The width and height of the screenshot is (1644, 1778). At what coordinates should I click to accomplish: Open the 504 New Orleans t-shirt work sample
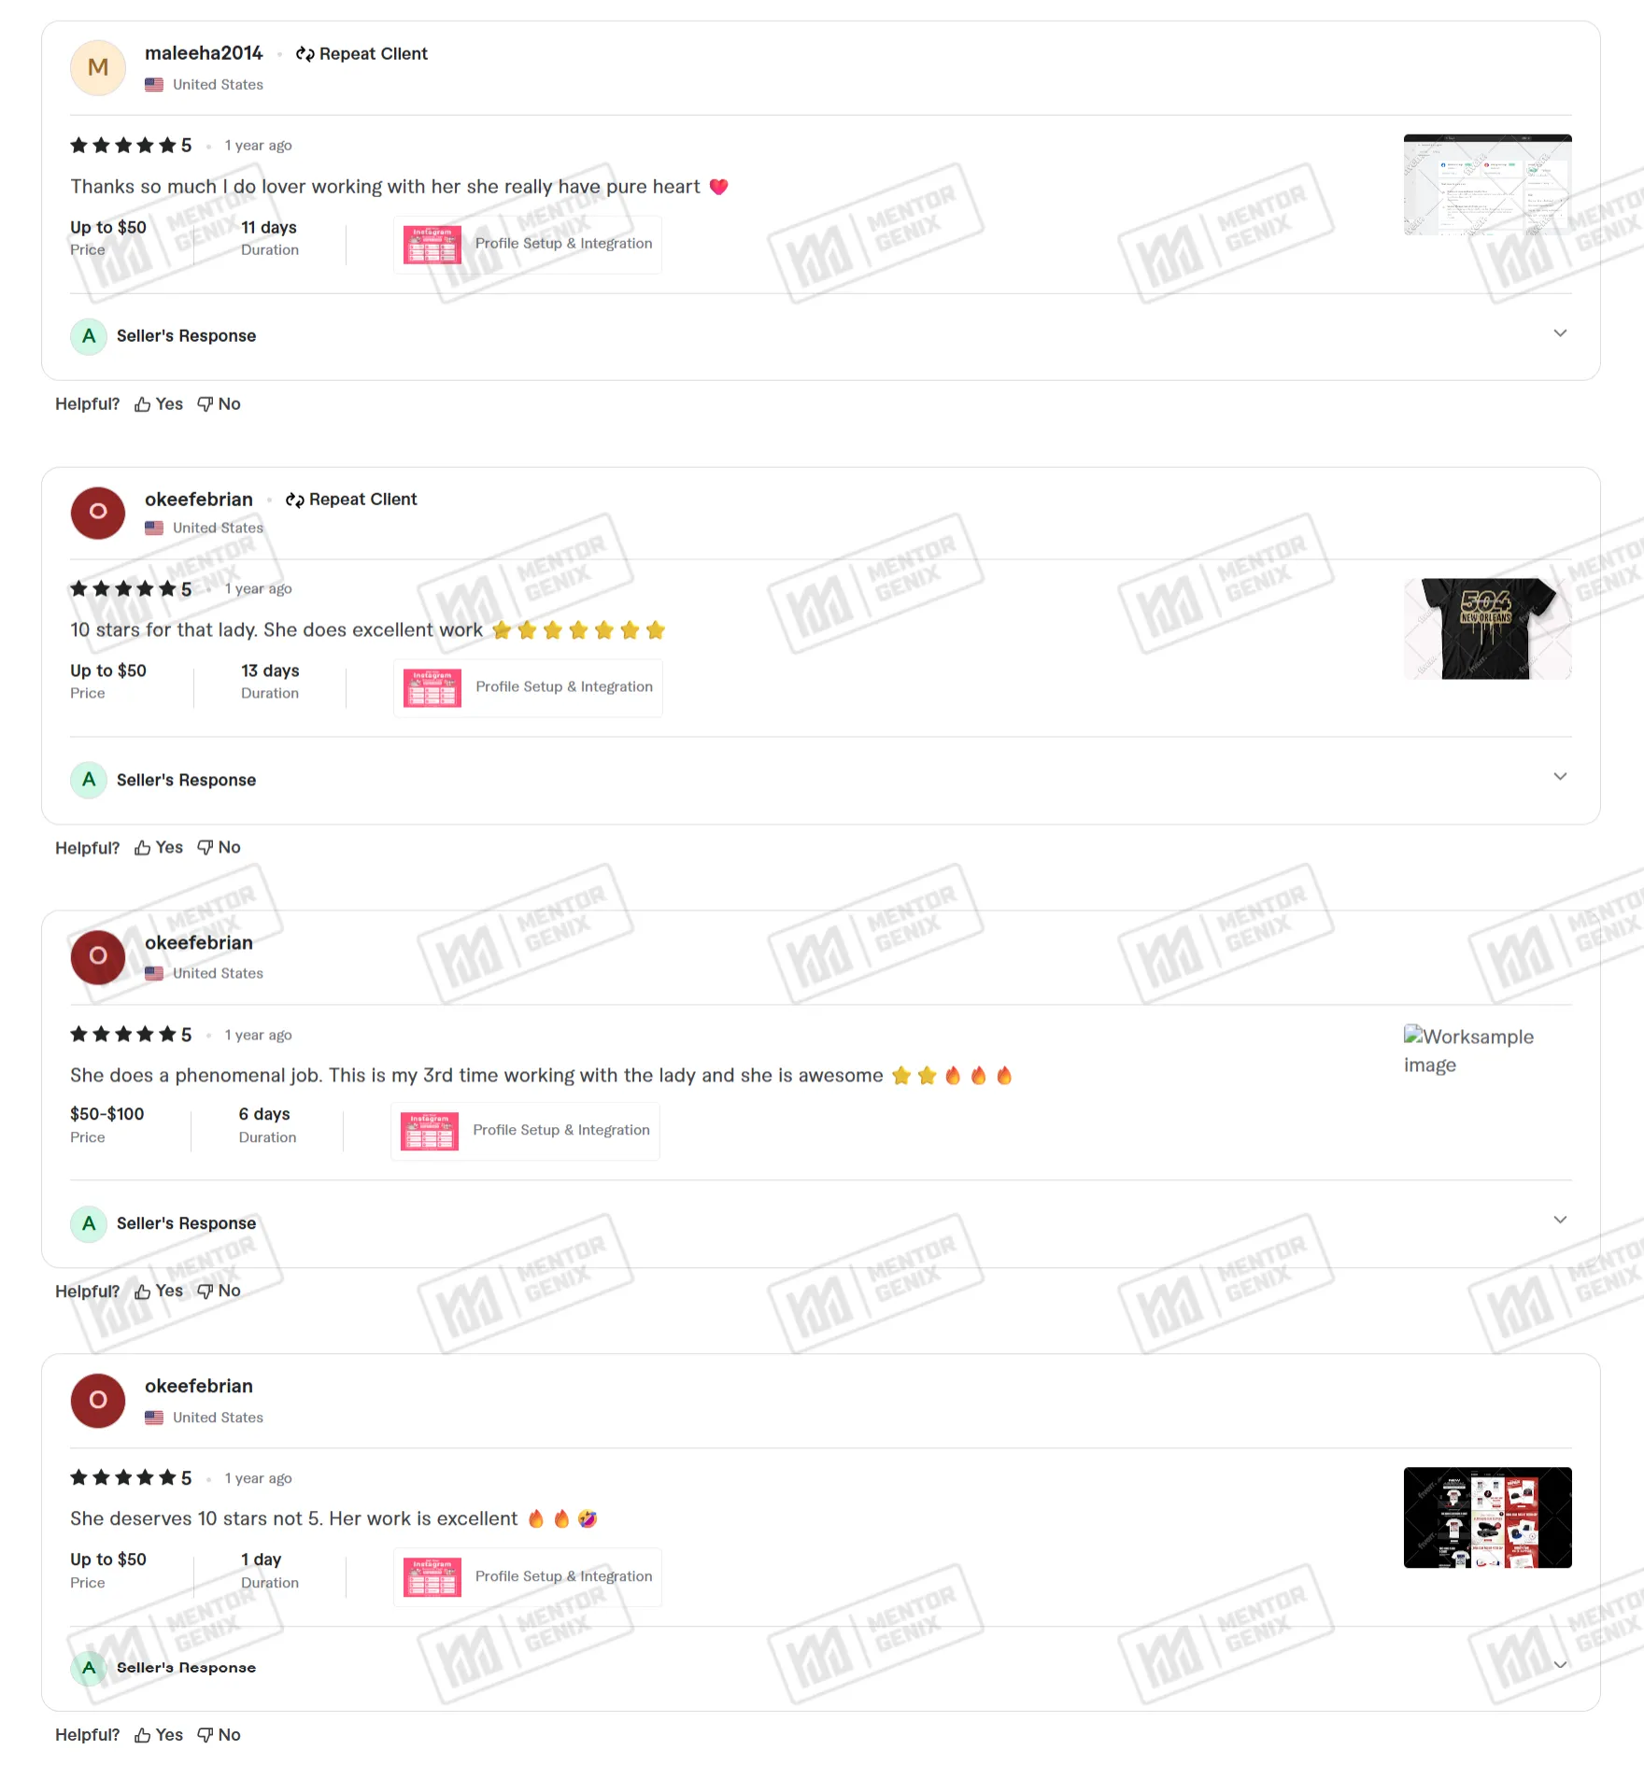tap(1487, 628)
